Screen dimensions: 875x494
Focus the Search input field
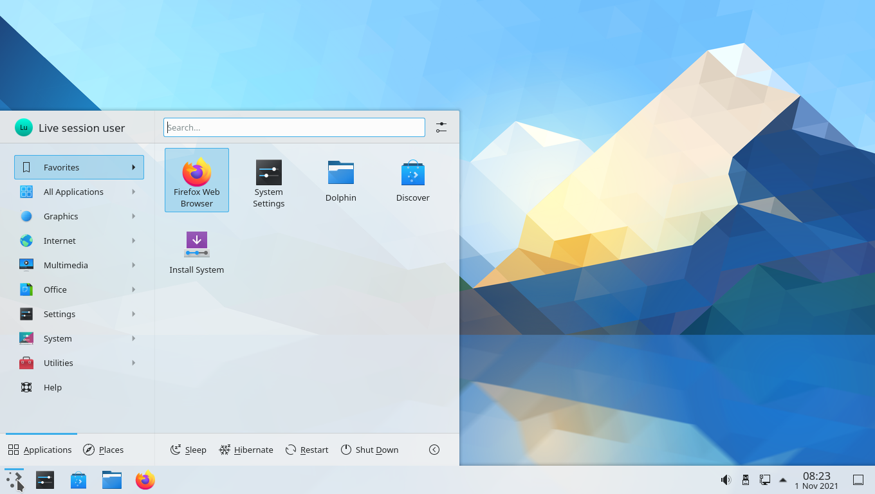pos(294,127)
